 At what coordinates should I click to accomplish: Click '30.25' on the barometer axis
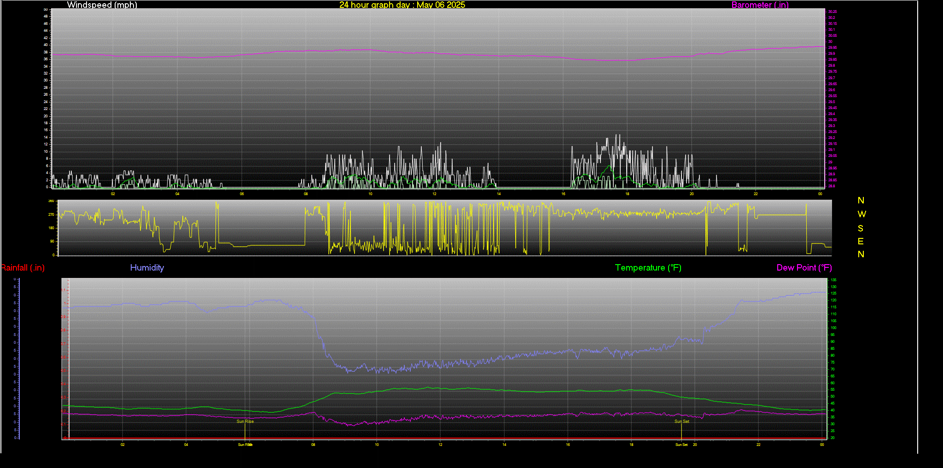tap(832, 12)
